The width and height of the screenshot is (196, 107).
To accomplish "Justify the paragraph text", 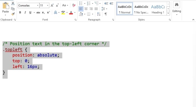I will (96, 9).
